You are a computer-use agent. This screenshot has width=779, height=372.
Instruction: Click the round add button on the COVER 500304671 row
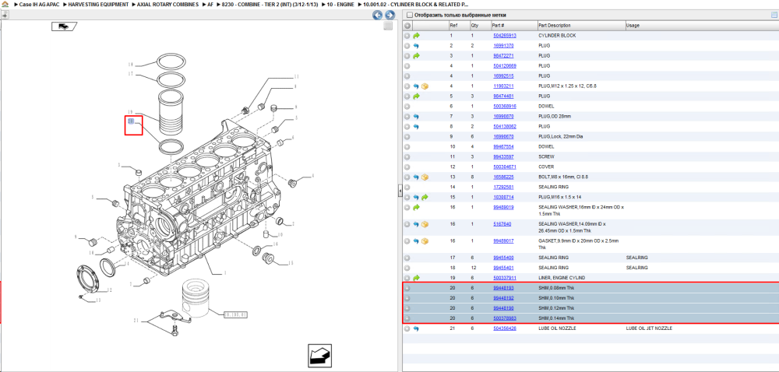[407, 167]
